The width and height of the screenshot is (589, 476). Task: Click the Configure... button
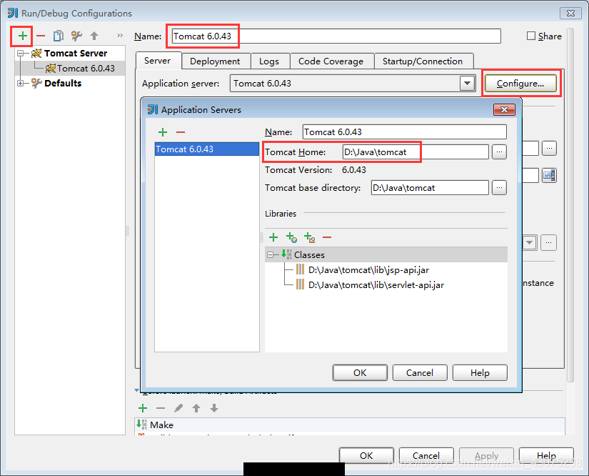(x=520, y=83)
